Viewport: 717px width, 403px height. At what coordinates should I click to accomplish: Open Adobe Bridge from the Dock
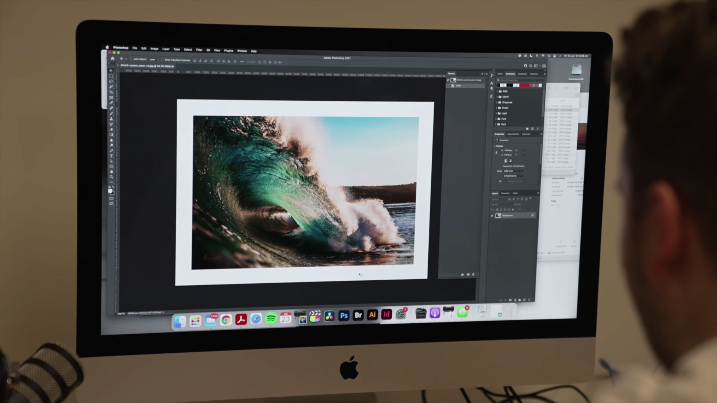(358, 315)
